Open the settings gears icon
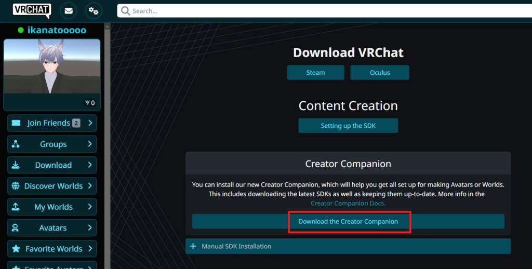Screen dimensions: 532x269 [x=94, y=11]
